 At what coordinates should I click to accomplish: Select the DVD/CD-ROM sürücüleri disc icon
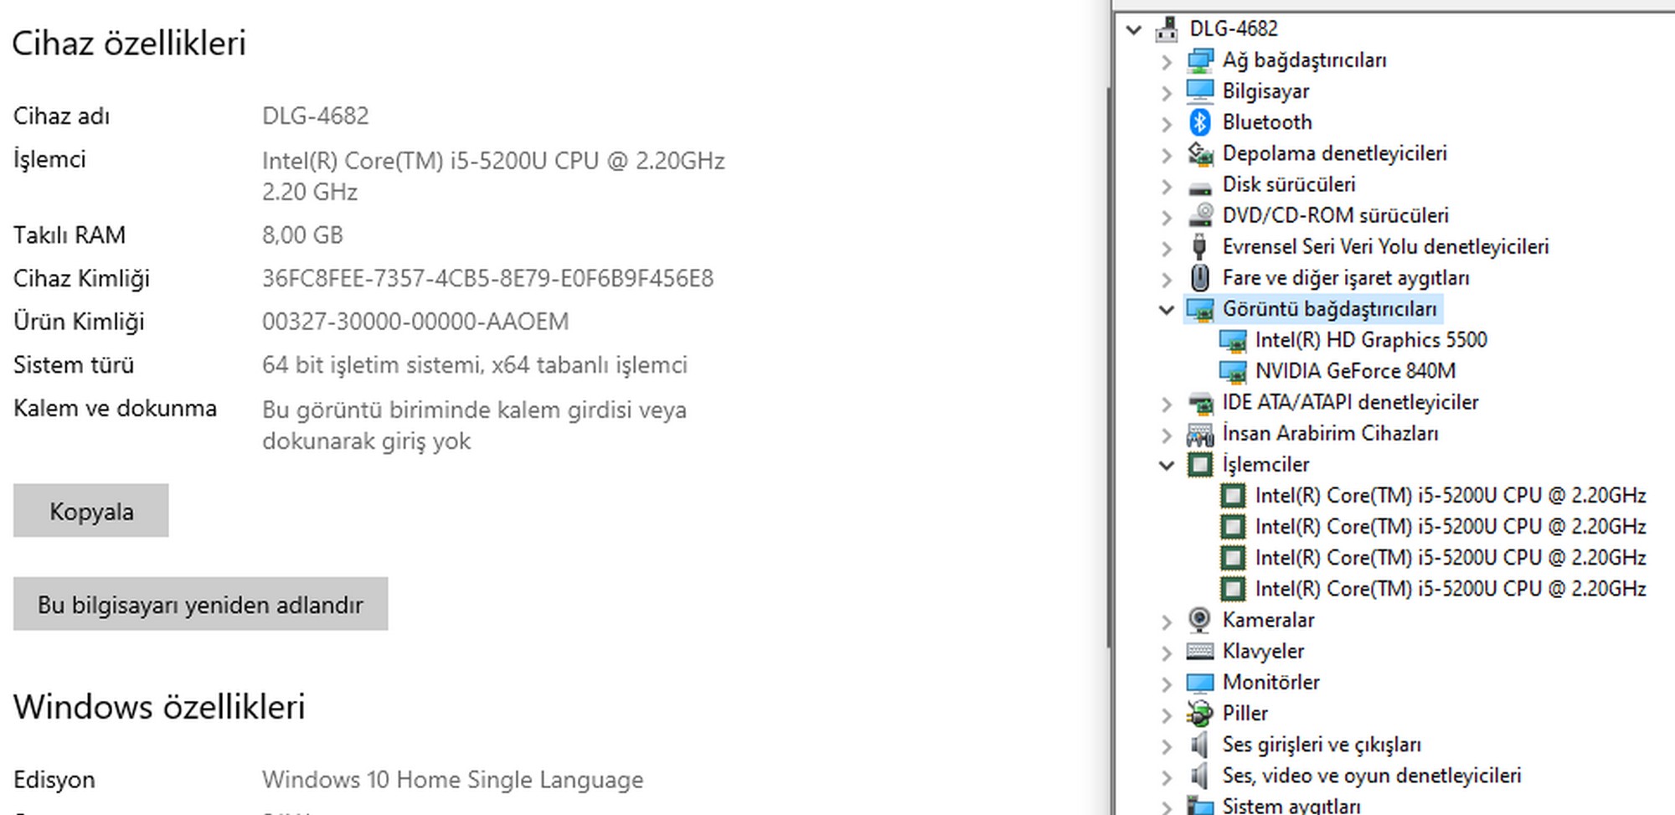pyautogui.click(x=1199, y=215)
